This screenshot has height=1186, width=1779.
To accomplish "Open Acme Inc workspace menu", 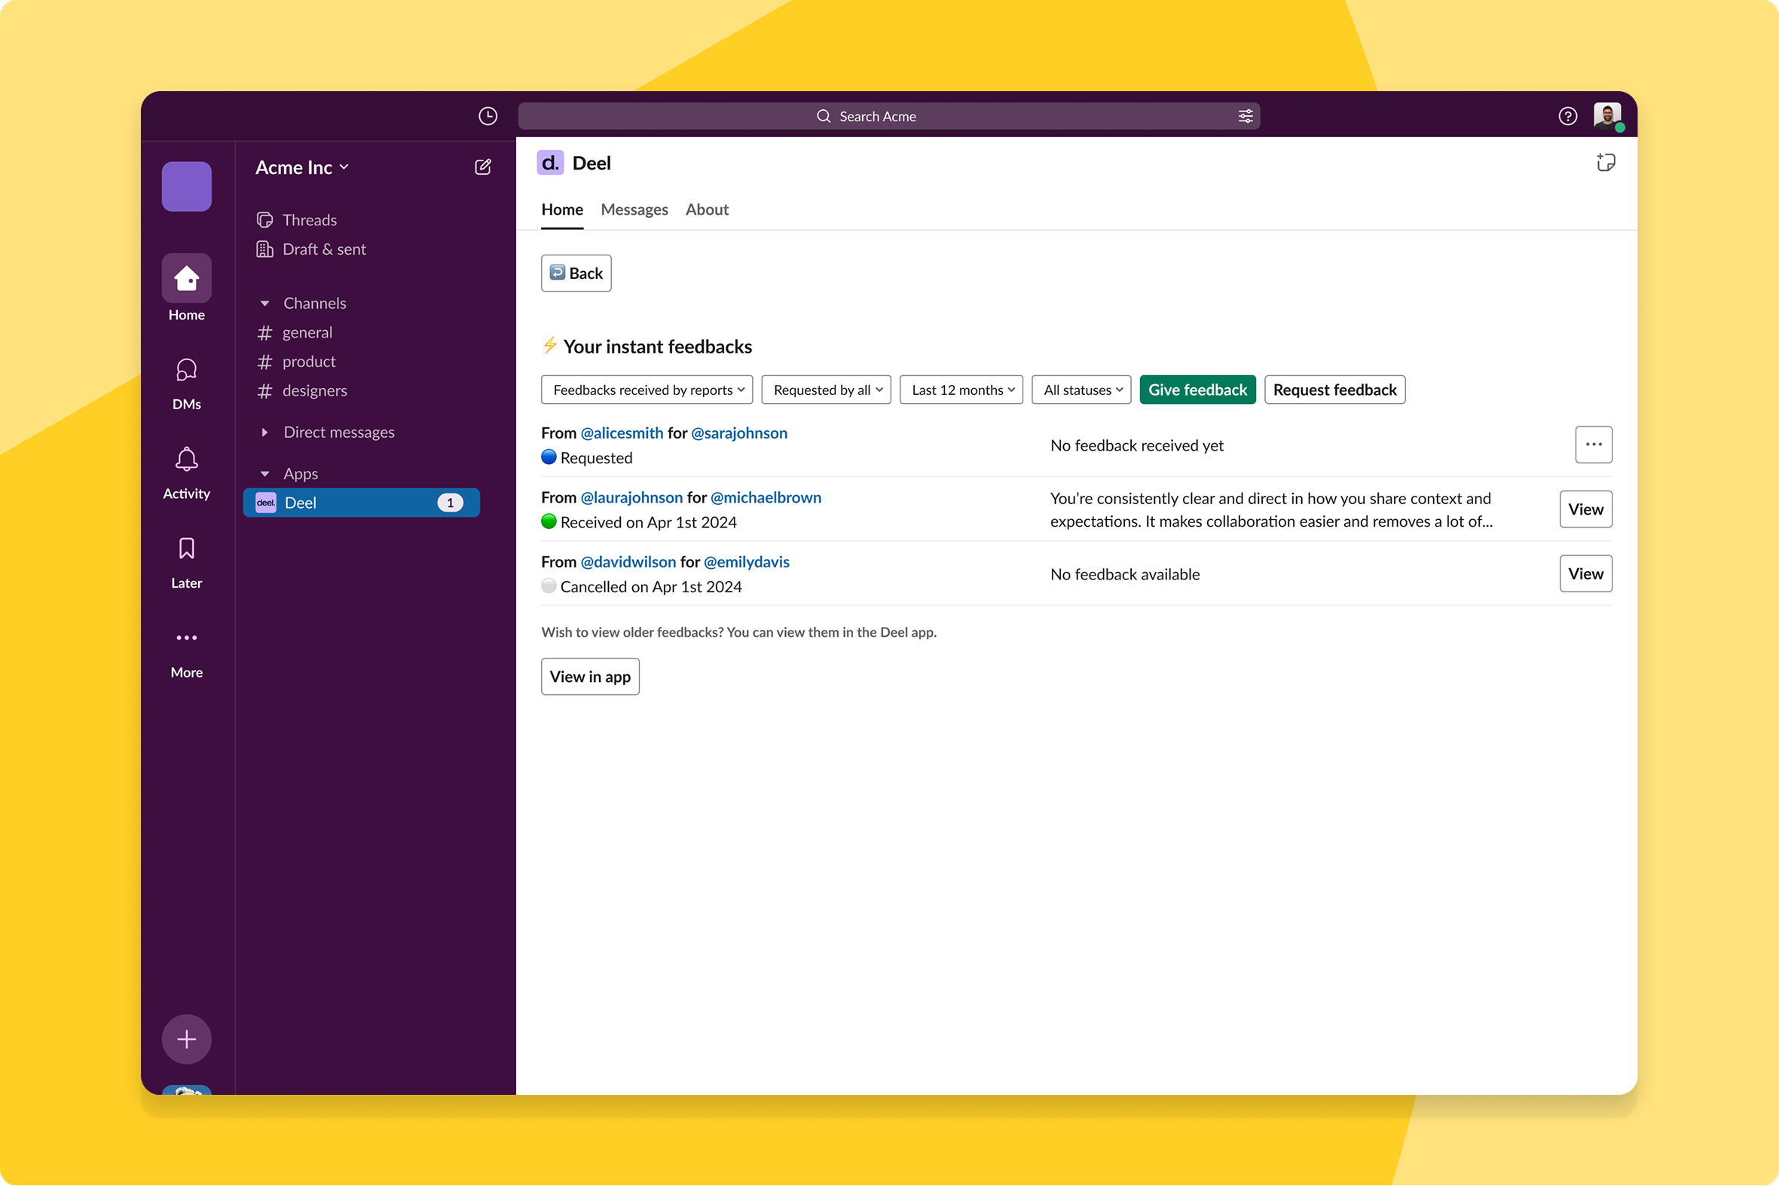I will pos(302,167).
